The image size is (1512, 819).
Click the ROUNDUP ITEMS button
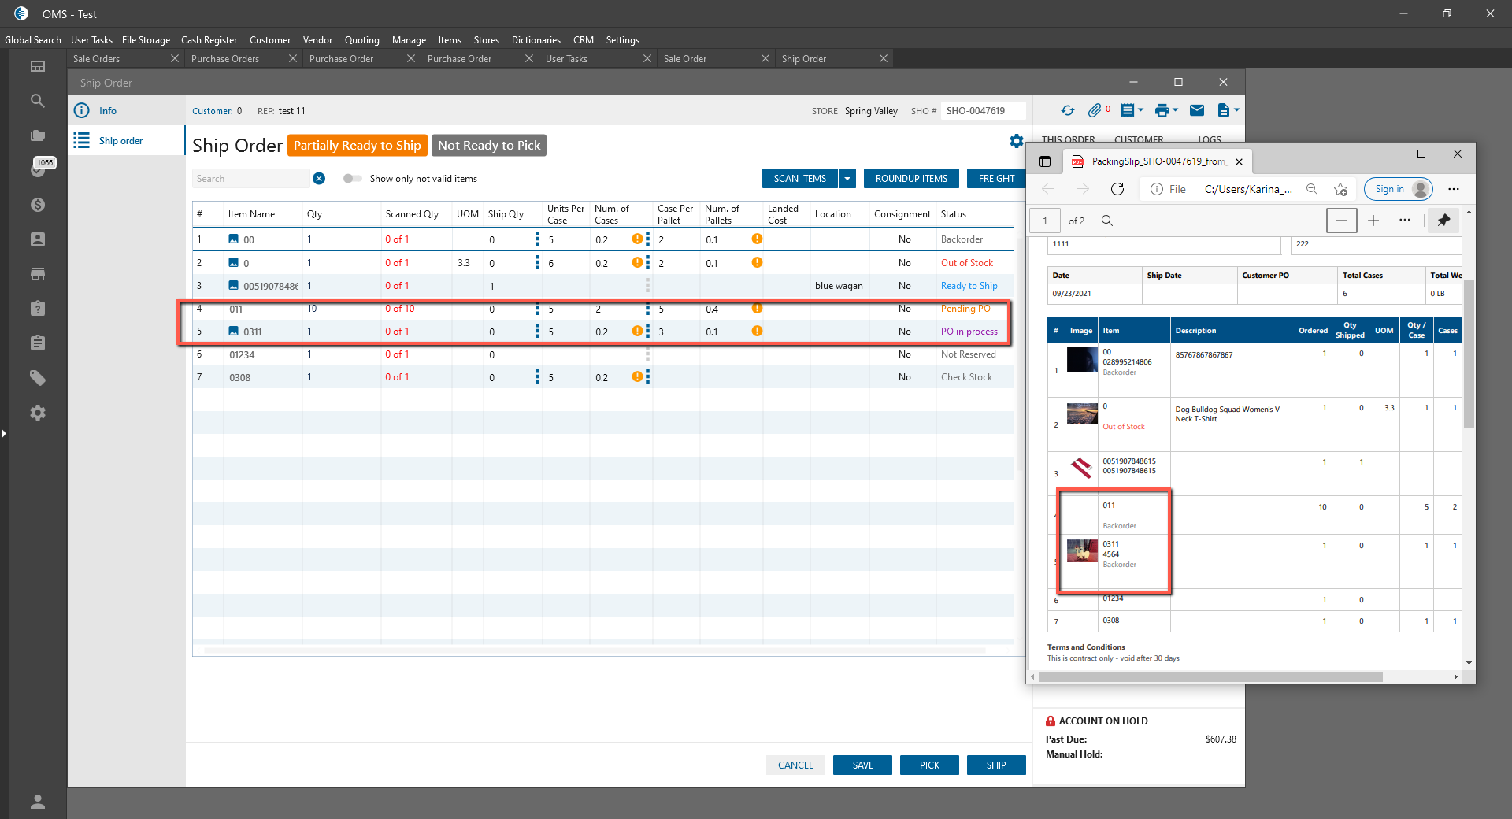[911, 179]
